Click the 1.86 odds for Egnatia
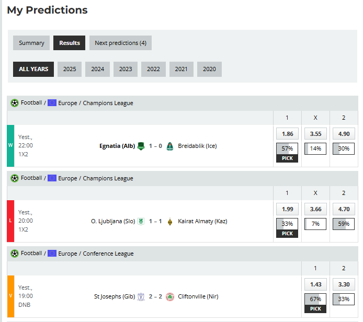Screen dimensions: 363x322 click(287, 134)
